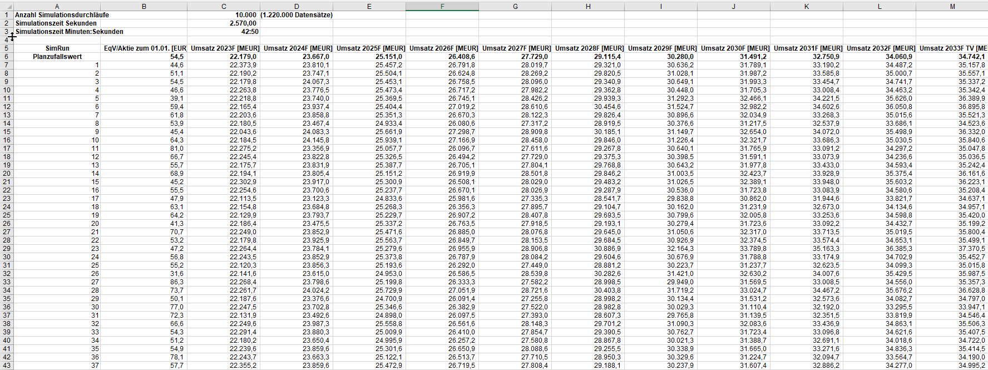The width and height of the screenshot is (988, 370).
Task: Click SimRun number 37 in last row
Action: tap(95, 366)
